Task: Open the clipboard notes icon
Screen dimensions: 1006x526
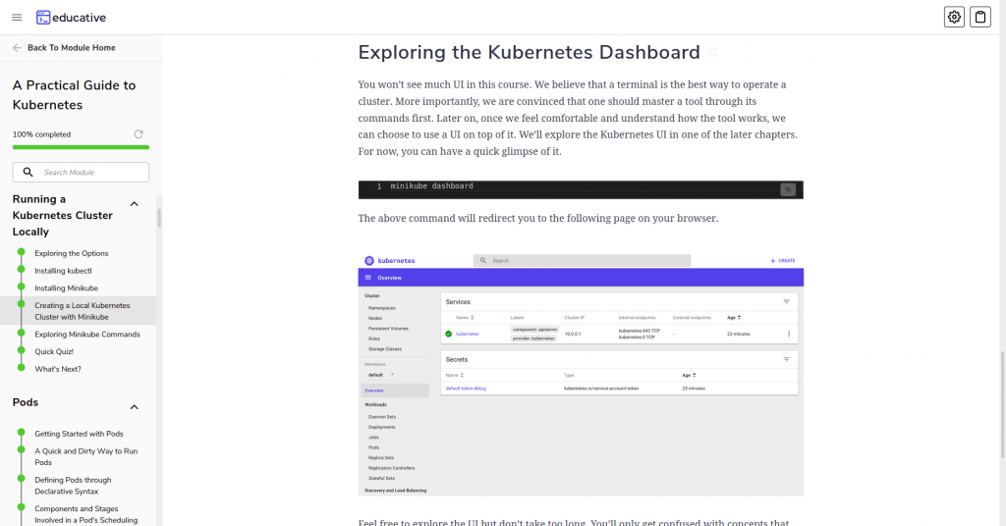Action: [980, 18]
